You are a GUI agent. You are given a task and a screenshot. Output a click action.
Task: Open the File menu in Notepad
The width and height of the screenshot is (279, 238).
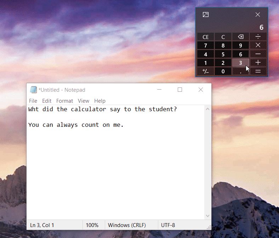tap(33, 101)
